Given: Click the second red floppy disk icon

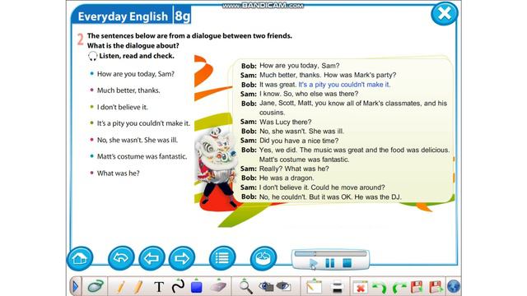Looking at the screenshot, I should click(x=436, y=287).
